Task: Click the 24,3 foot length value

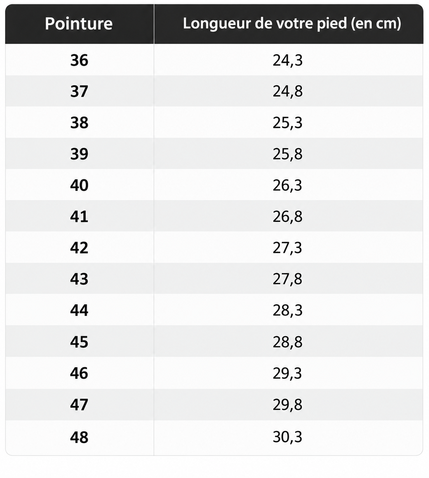Action: [x=288, y=61]
